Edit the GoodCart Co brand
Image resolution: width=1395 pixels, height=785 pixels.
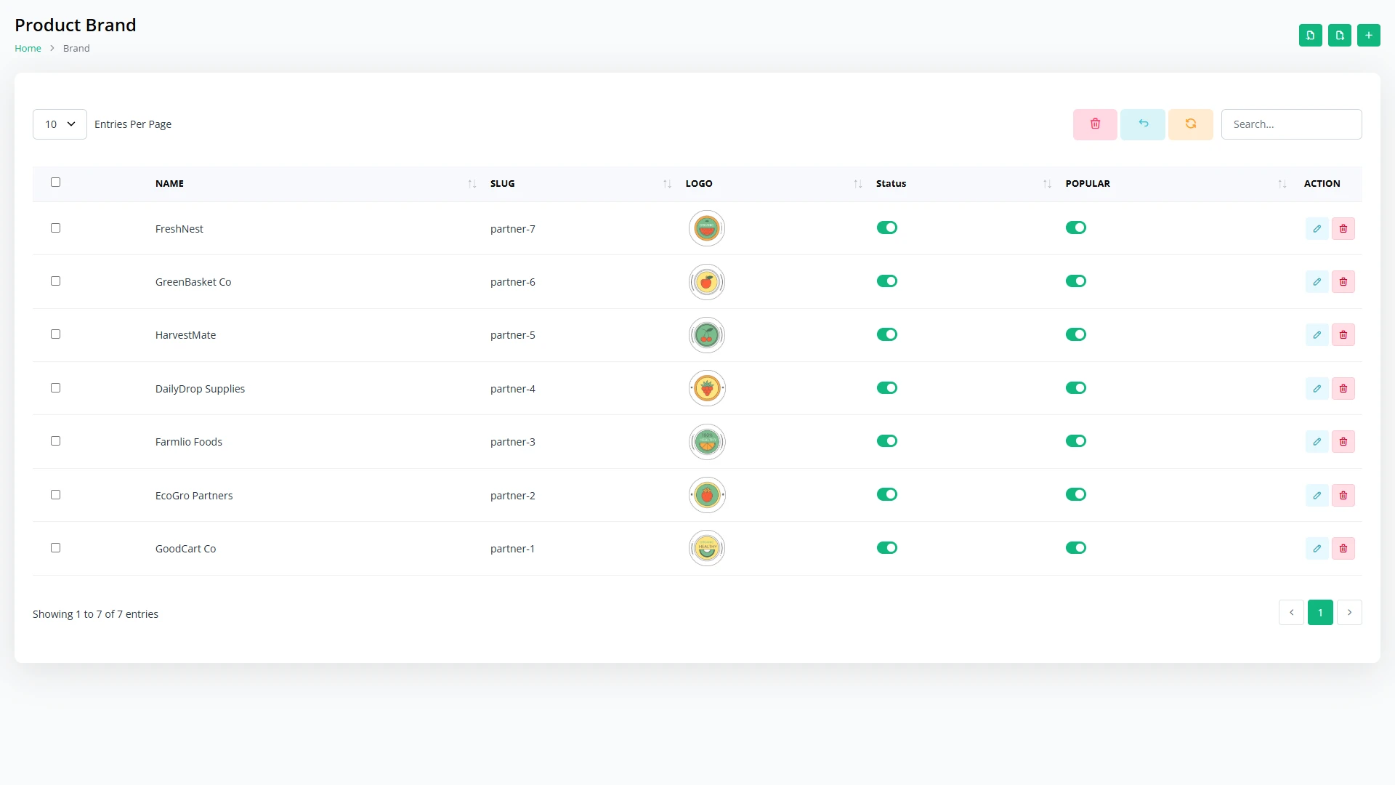[x=1317, y=549]
